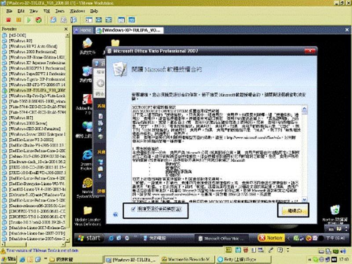Expand the host quick launch overflow chevron
Screen dimensions: 352x264
pyautogui.click(x=45, y=259)
